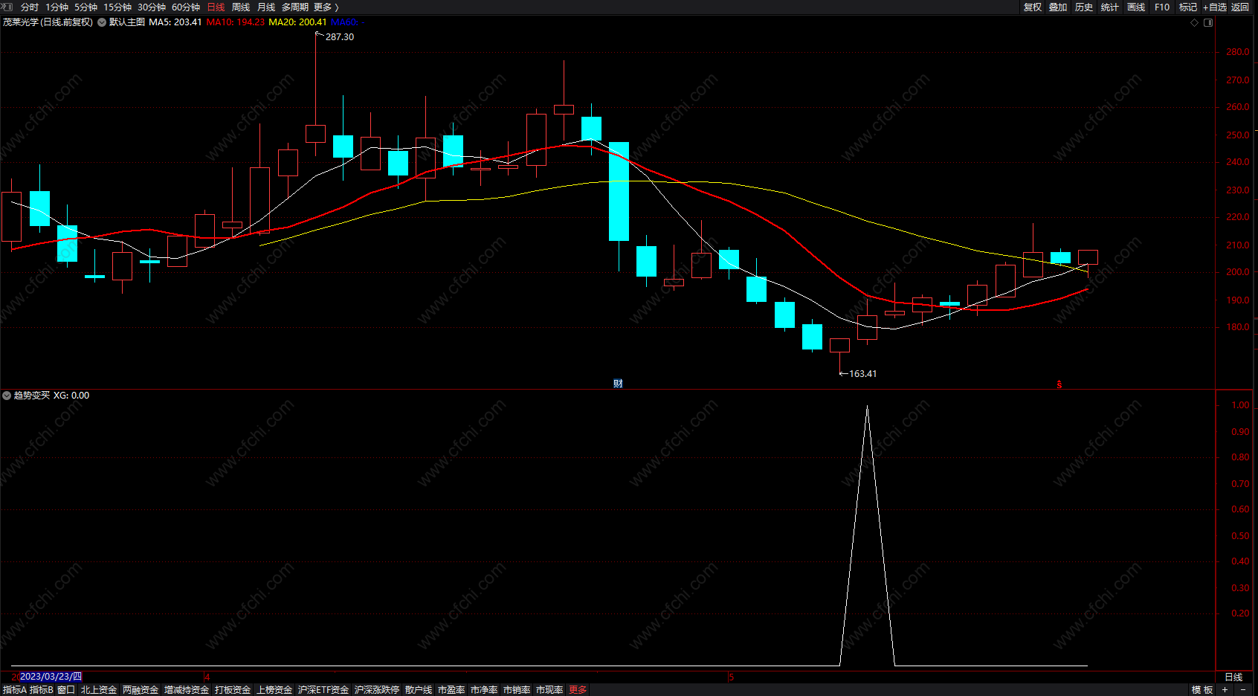The width and height of the screenshot is (1258, 696).
Task: Click the MA60 label
Action: 347,22
